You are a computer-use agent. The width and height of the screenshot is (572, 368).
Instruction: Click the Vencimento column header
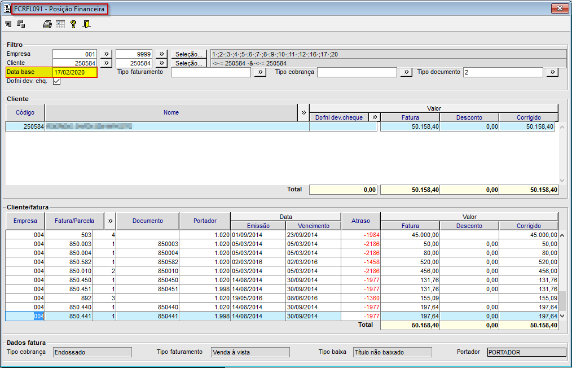[x=313, y=226]
